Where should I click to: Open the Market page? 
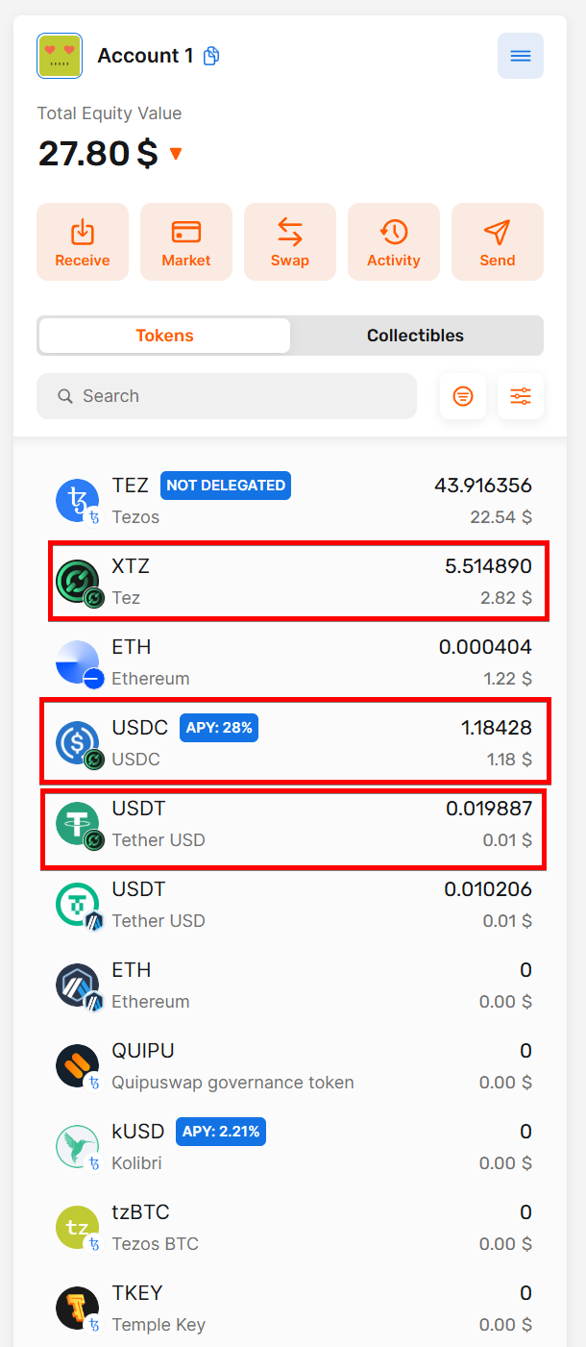tap(186, 241)
